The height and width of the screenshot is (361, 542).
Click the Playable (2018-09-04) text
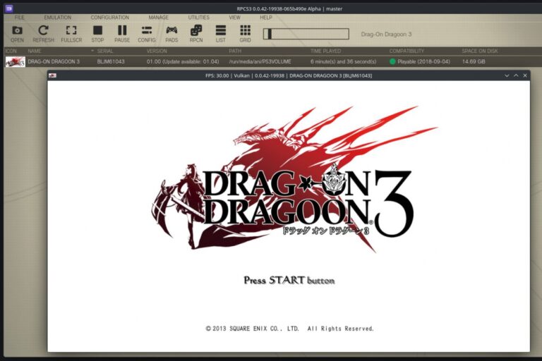pyautogui.click(x=423, y=61)
